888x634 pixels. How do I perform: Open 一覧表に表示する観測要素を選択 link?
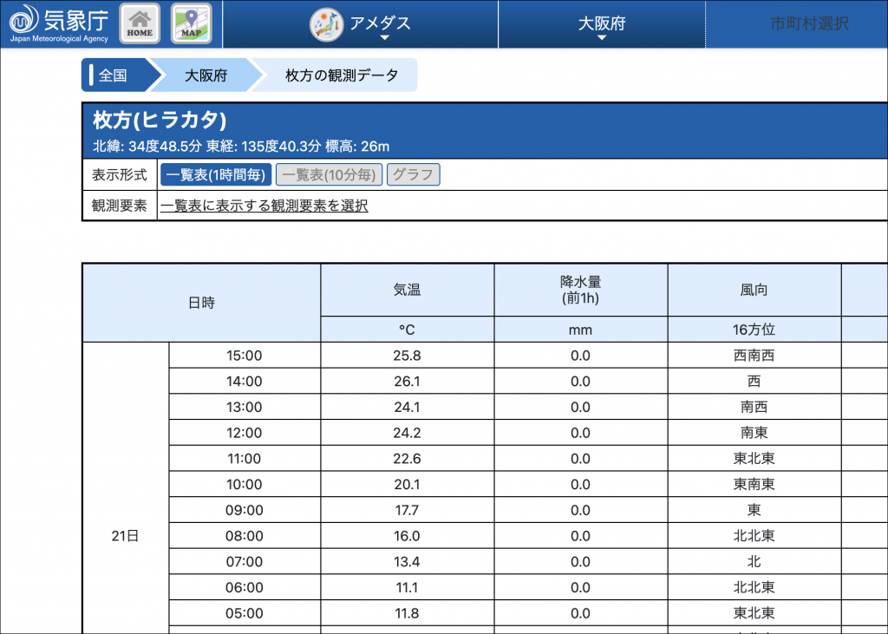264,206
